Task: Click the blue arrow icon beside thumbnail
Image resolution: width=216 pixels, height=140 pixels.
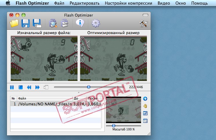Action: (145, 99)
